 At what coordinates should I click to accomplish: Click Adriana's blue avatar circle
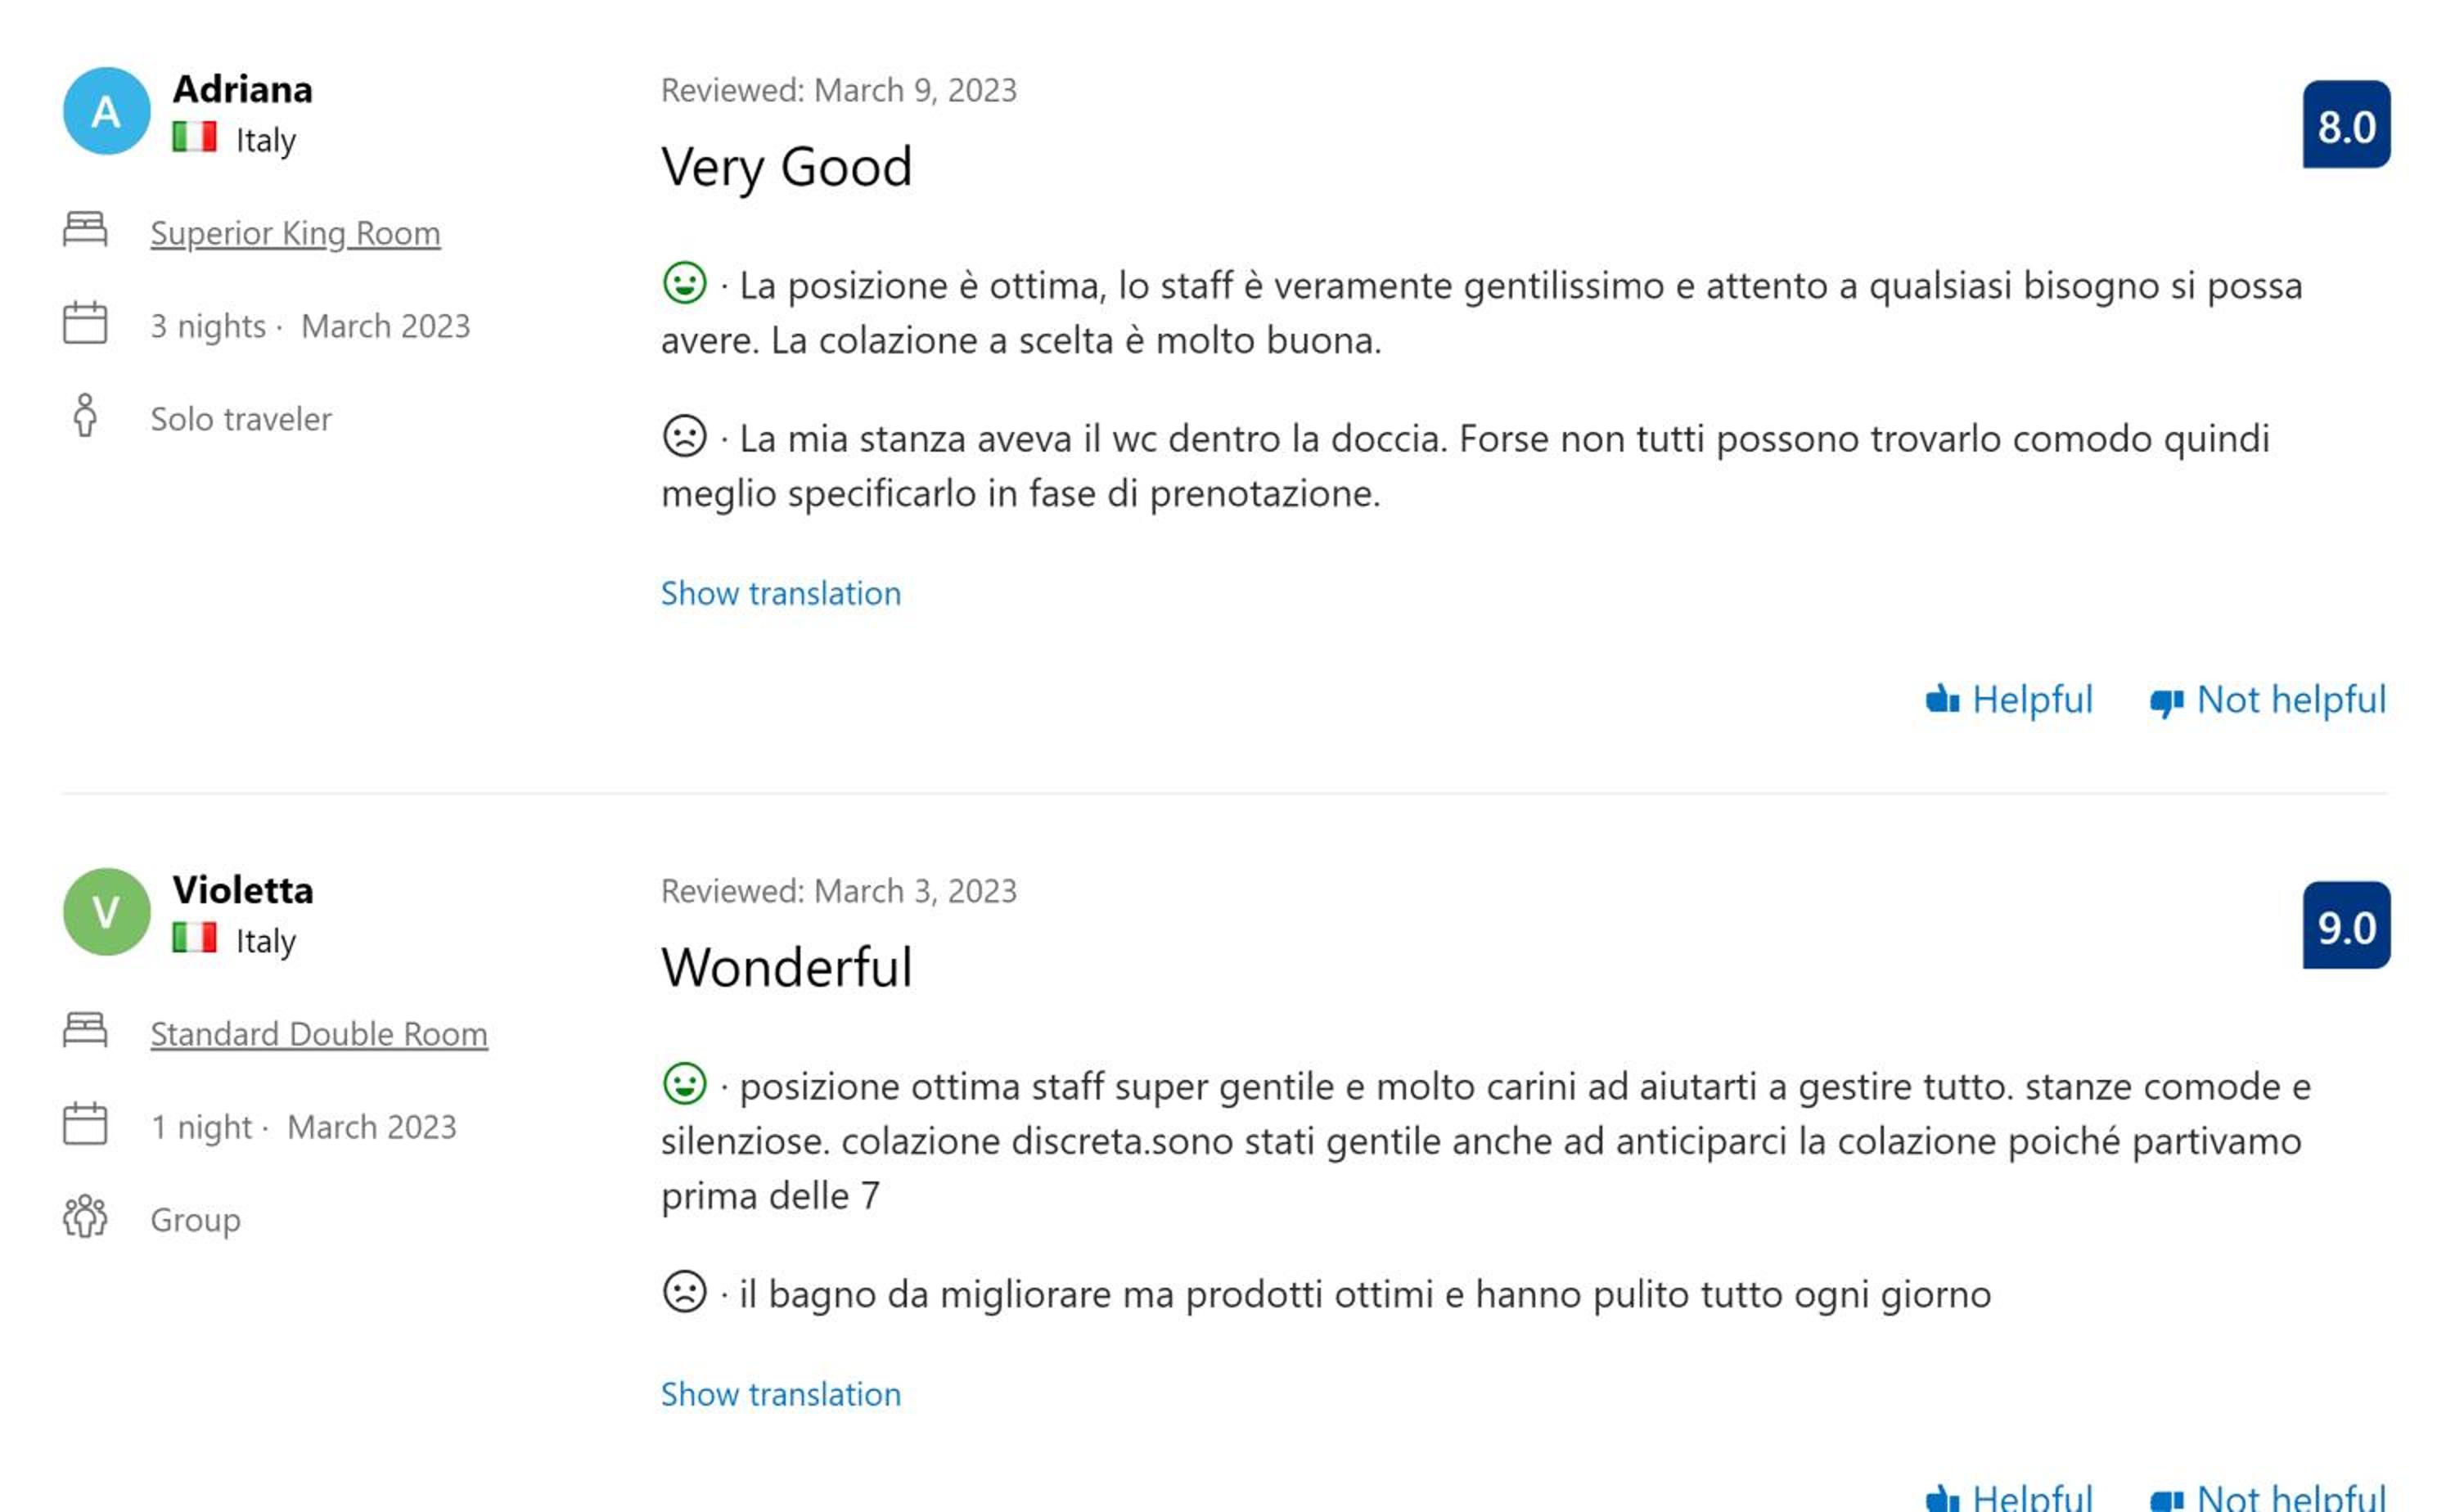106,111
